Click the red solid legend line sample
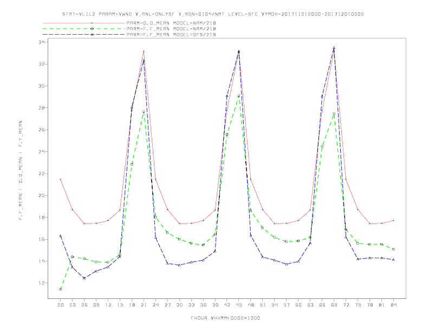Image resolution: width=429 pixels, height=332 pixels. (84, 23)
